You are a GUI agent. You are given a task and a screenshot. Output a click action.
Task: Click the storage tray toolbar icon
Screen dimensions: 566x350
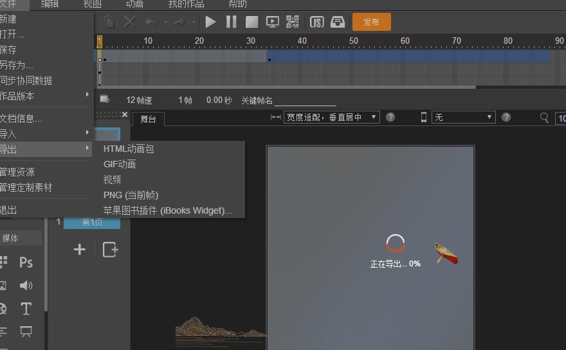click(x=338, y=22)
